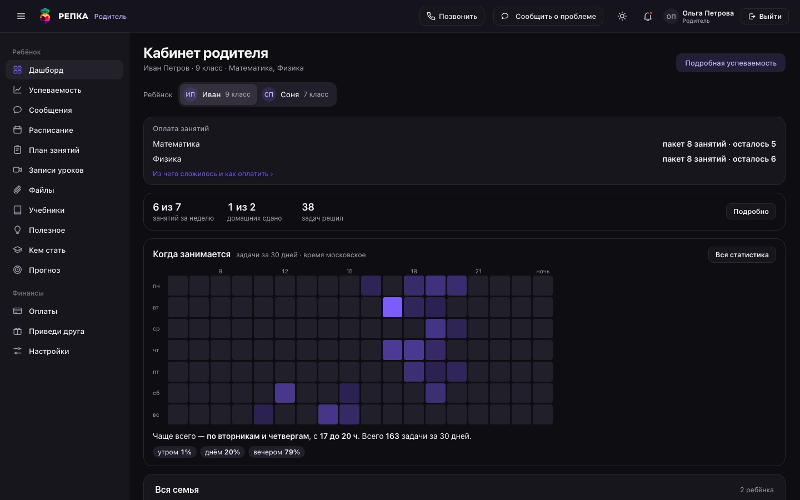Click the brightest heatmap cell on вт row

(392, 307)
